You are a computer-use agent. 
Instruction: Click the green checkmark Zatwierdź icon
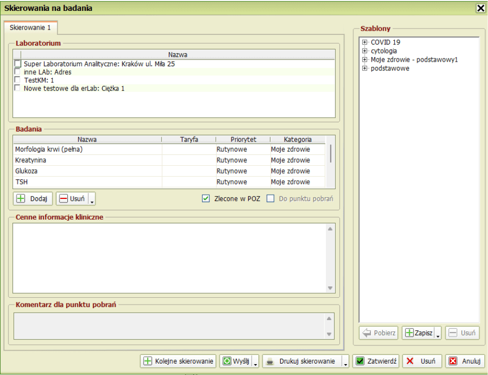360,362
